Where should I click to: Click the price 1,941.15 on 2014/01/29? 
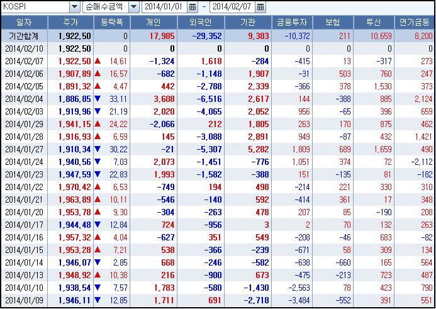[74, 125]
